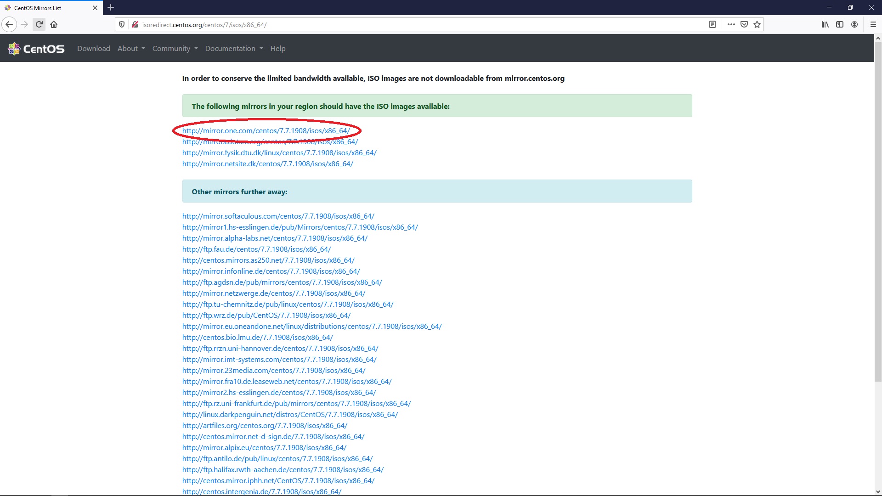
Task: Open the mirrors.dotsrc.org mirror link
Action: 270,142
